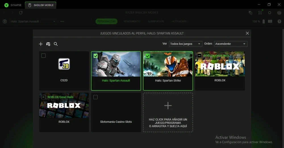Open the settings gear icon
The width and height of the screenshot is (284, 148).
tap(270, 13)
